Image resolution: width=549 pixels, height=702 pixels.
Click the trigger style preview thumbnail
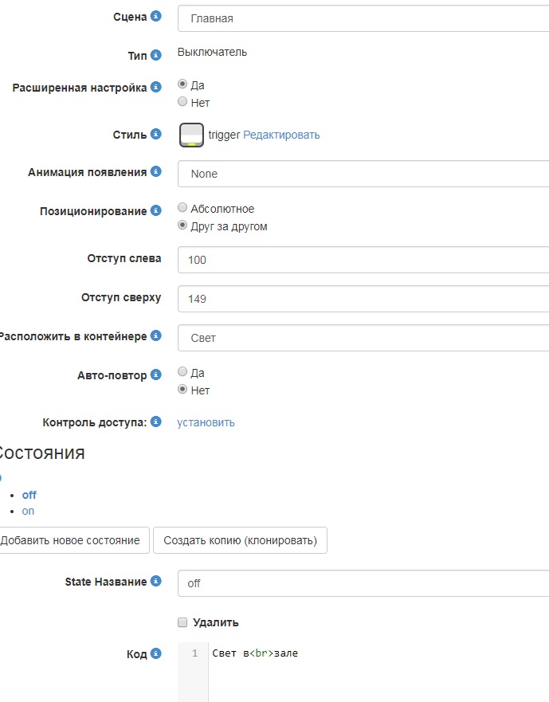pos(192,135)
